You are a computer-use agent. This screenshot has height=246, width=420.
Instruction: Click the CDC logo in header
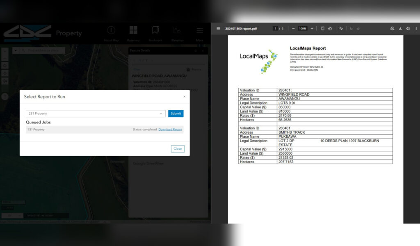pyautogui.click(x=27, y=33)
